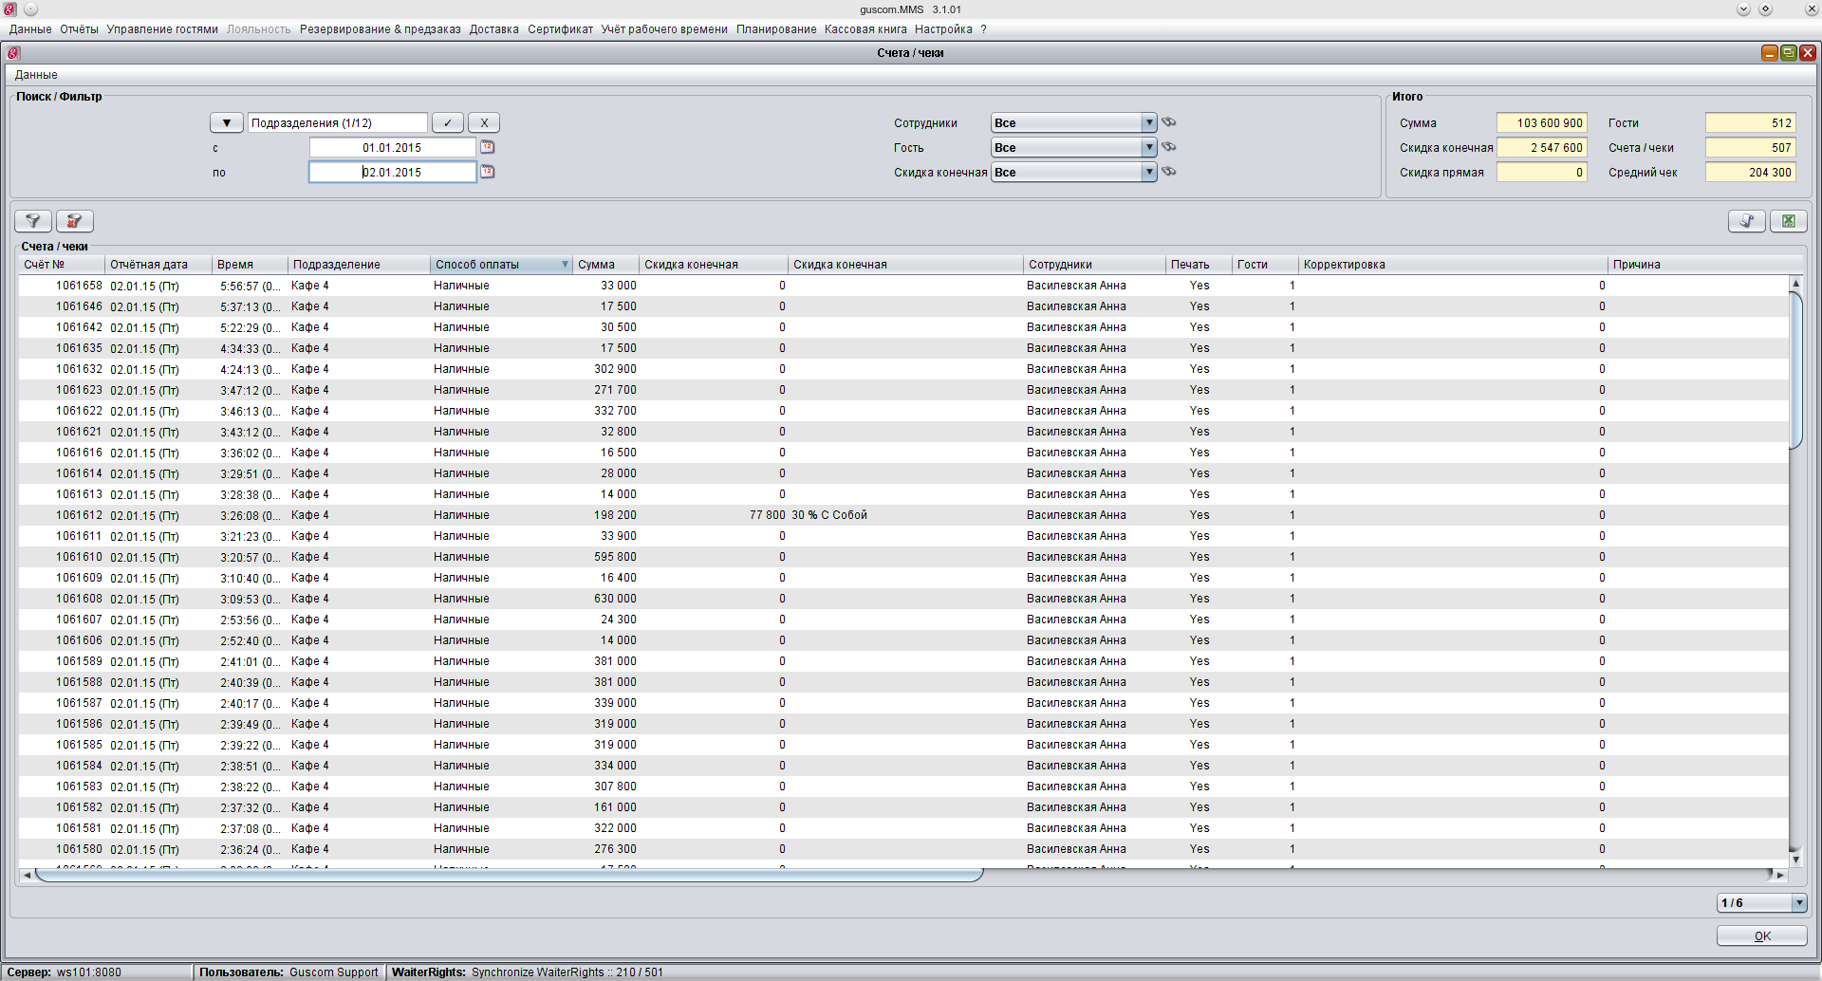Reset Подразделения selection with the X button
This screenshot has width=1822, height=981.
pos(484,122)
